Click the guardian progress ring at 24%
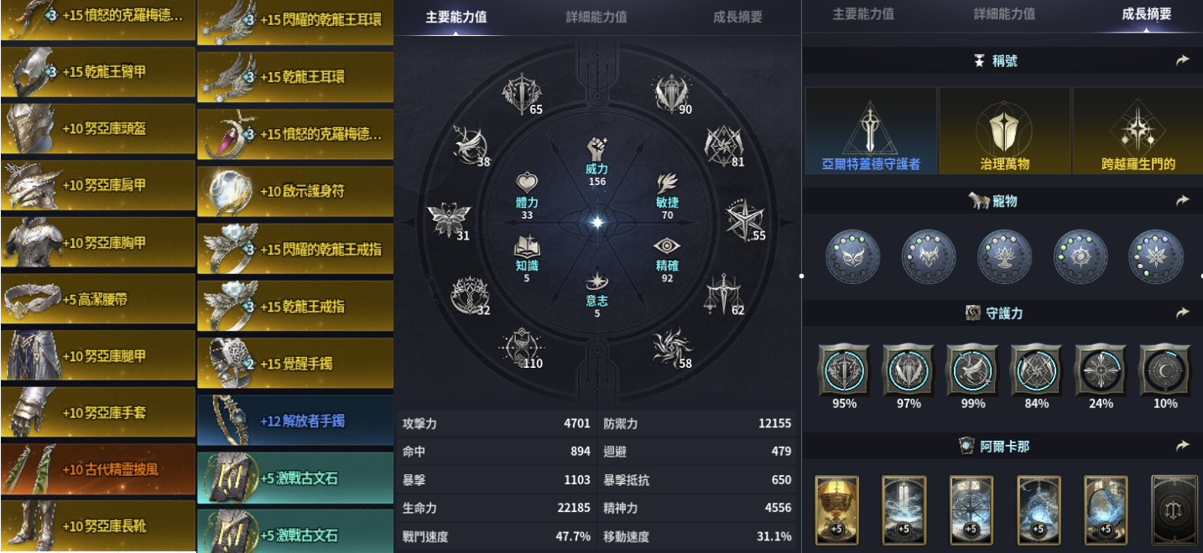The height and width of the screenshot is (553, 1203). pos(1101,369)
